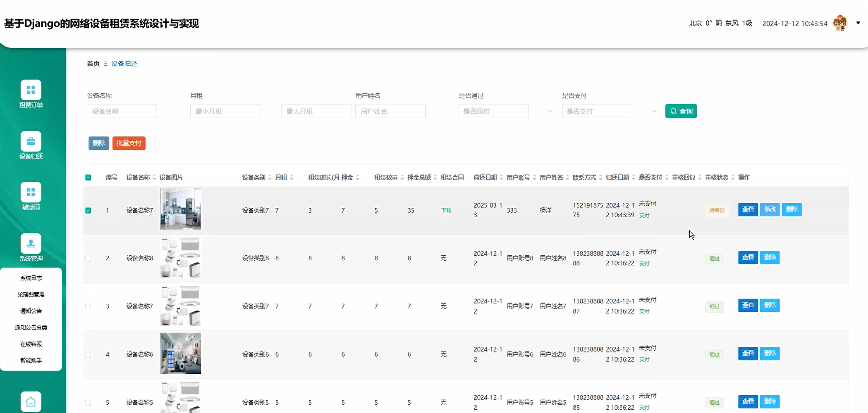Viewport: 868px width, 413px height.
Task: Click 查看 for row 2 设备名称8
Action: point(748,257)
